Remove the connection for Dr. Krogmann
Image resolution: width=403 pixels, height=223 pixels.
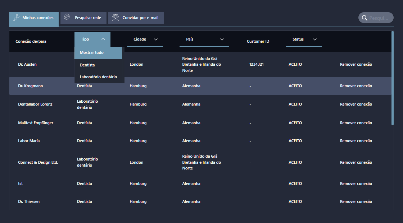click(x=356, y=86)
